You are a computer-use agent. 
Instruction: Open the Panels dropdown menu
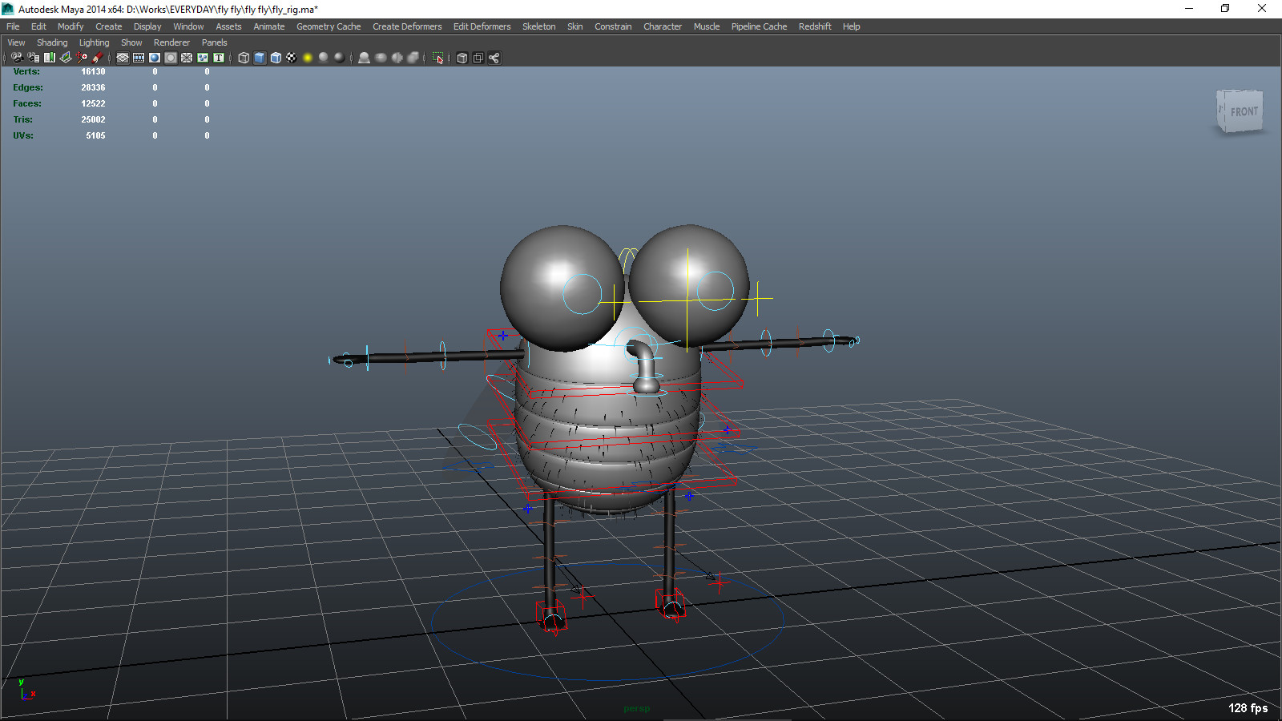click(214, 42)
